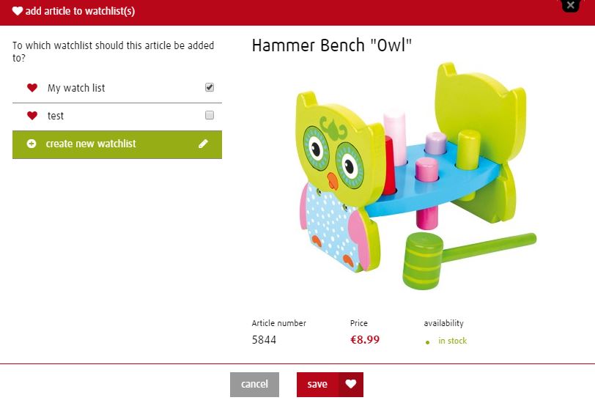595x403 pixels.
Task: Click the red heart beside My watch list
Action: [x=32, y=88]
